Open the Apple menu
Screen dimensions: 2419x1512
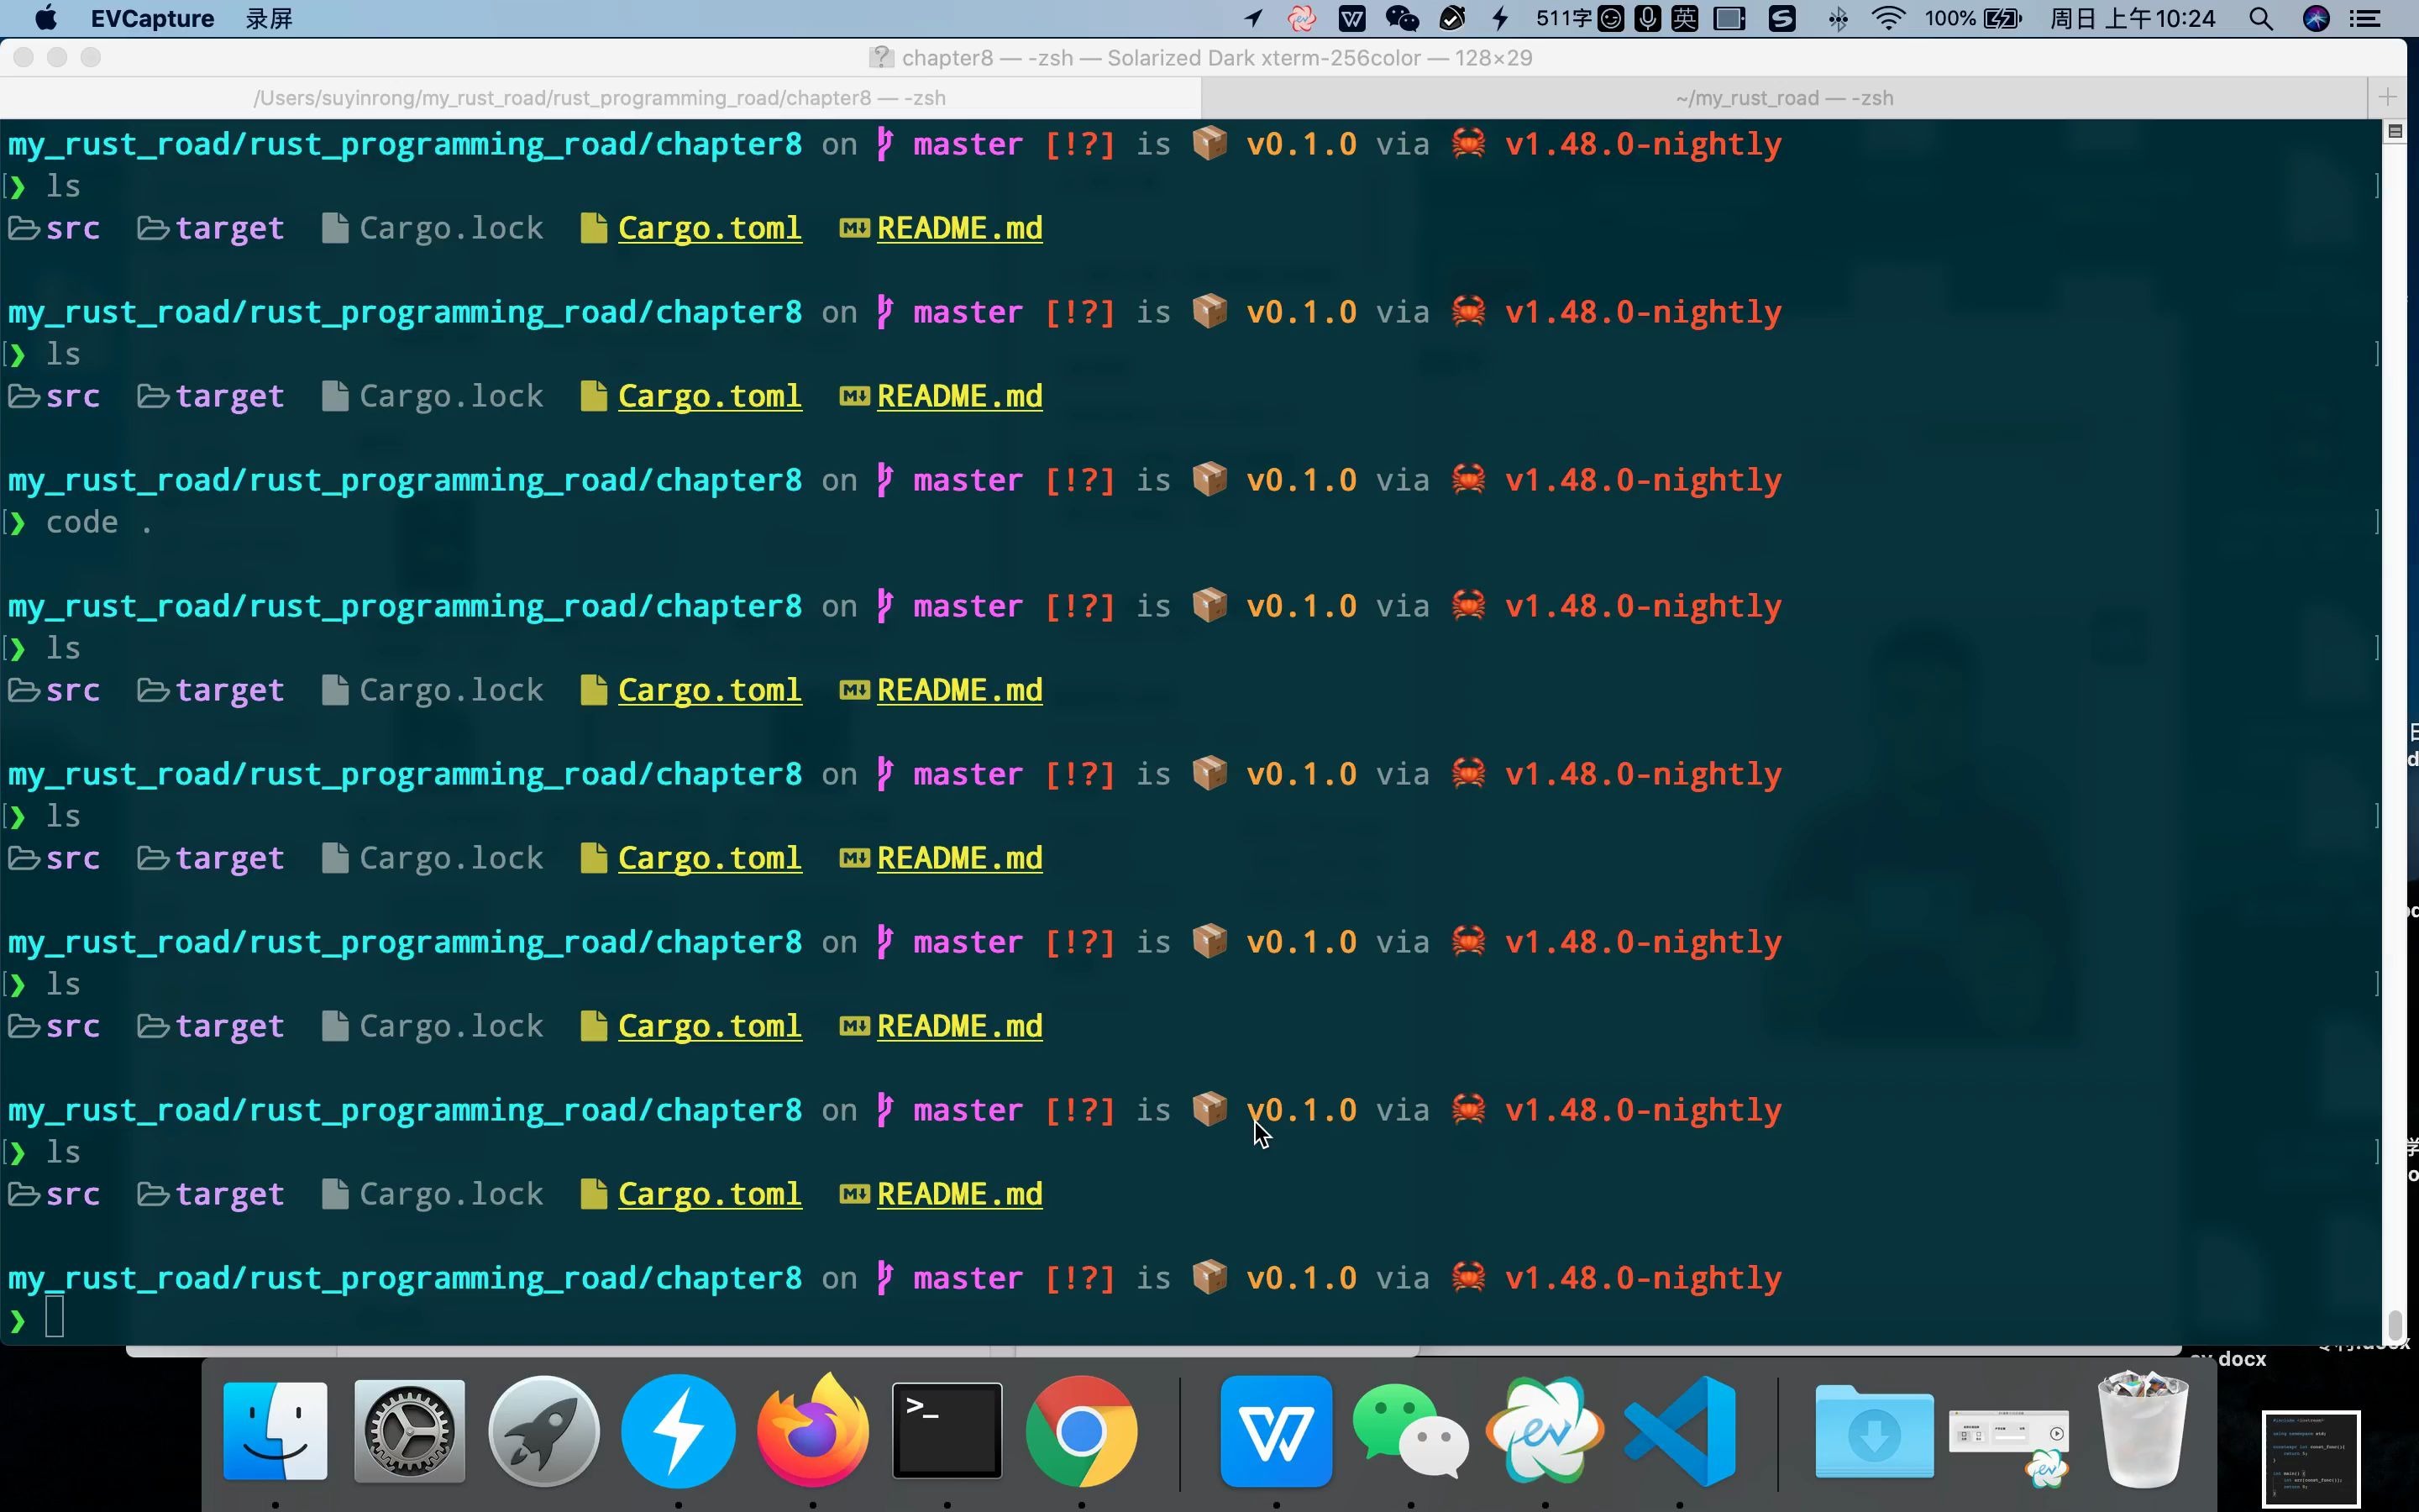46,19
